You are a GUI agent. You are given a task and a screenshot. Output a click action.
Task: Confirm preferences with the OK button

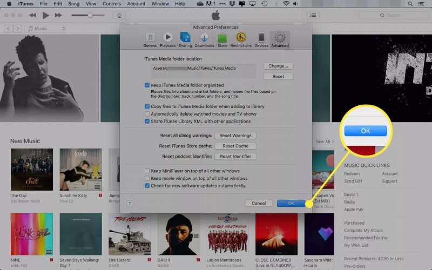pos(291,204)
